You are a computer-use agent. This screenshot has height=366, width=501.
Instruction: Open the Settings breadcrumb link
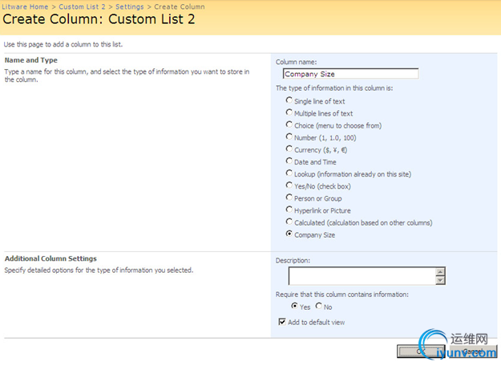[130, 6]
